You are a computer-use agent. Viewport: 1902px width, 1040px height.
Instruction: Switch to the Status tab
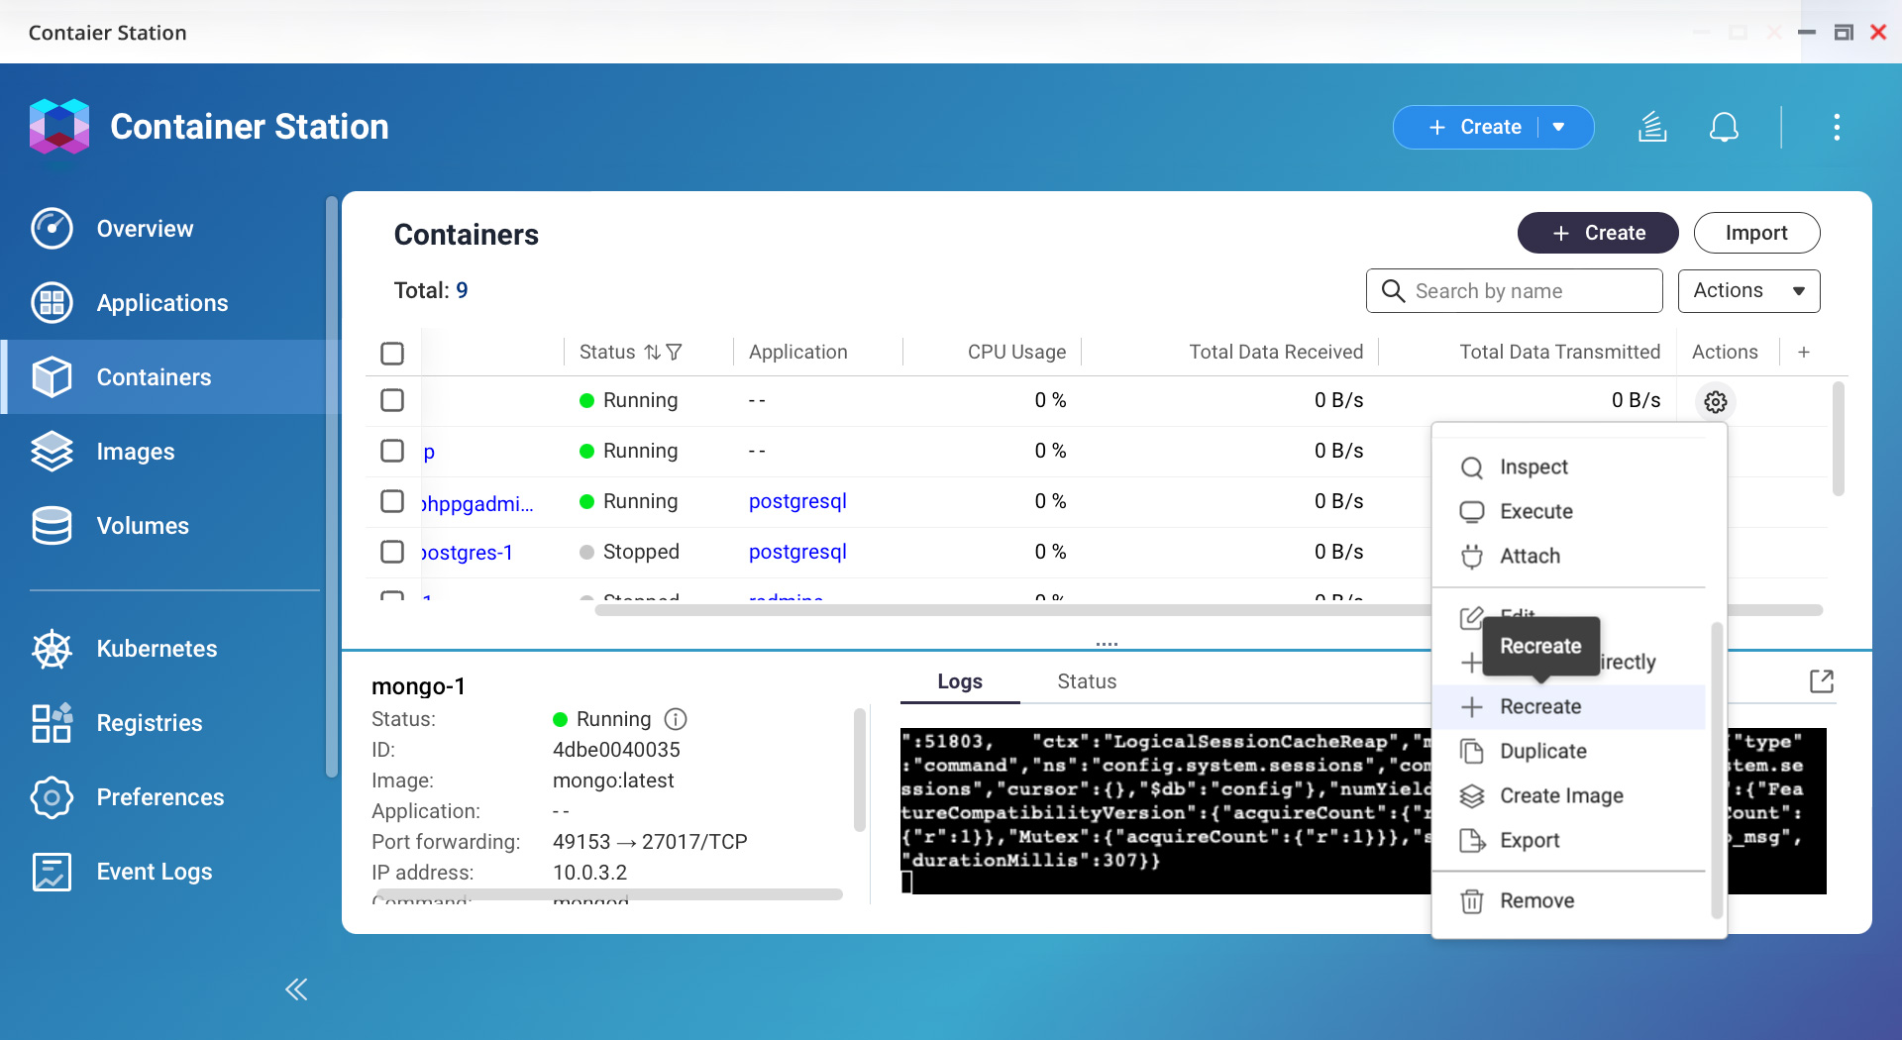point(1086,681)
